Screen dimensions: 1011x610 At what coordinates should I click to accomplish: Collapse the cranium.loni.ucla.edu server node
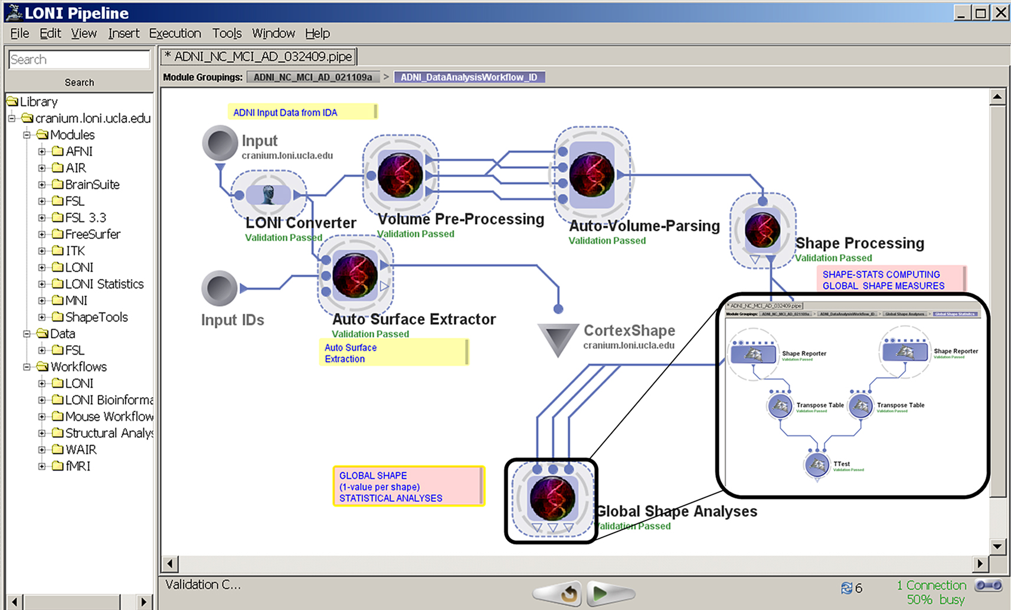pos(11,118)
